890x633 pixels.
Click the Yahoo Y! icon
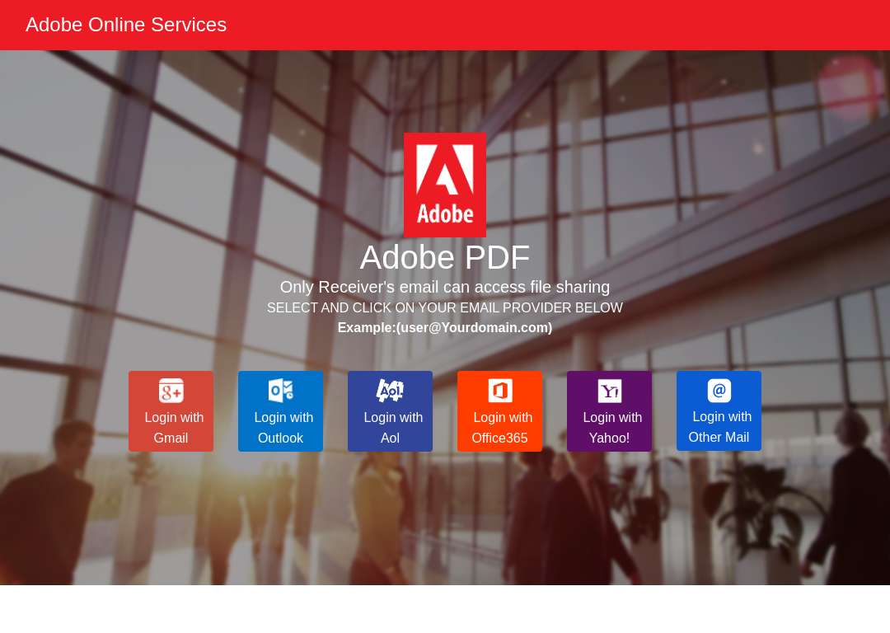610,391
